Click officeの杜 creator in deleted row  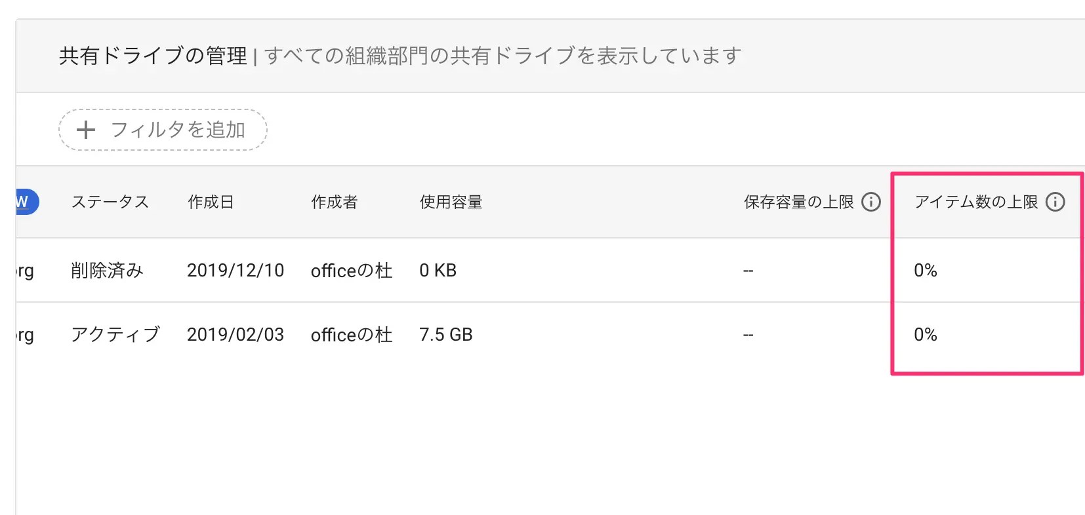point(351,270)
